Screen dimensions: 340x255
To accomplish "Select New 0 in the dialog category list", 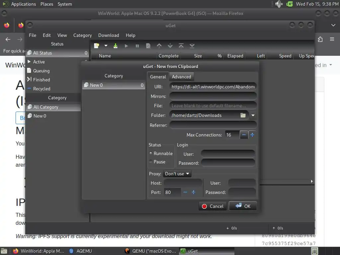I will pyautogui.click(x=114, y=85).
